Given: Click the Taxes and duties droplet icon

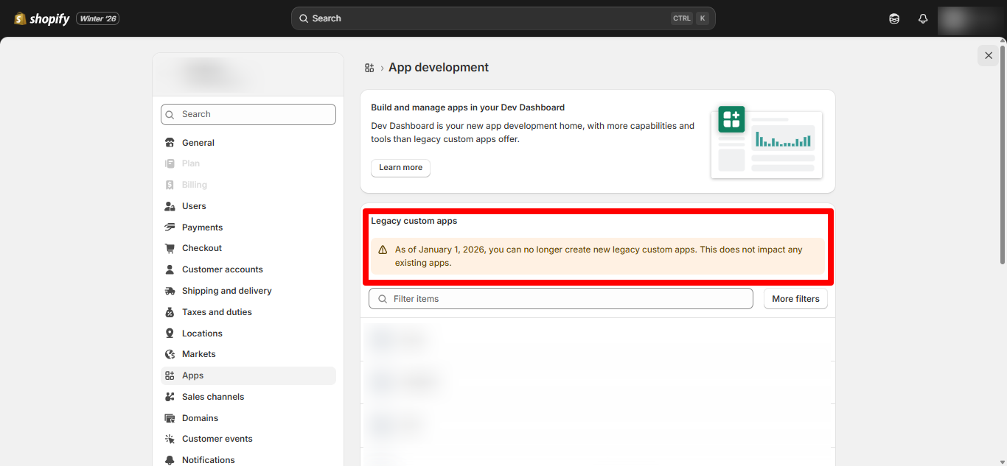Looking at the screenshot, I should click(x=170, y=311).
